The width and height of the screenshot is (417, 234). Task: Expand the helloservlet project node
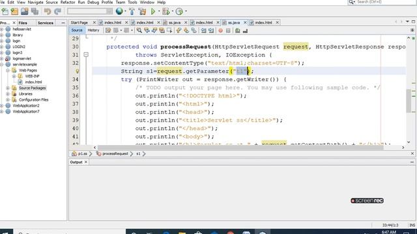(x=1, y=29)
